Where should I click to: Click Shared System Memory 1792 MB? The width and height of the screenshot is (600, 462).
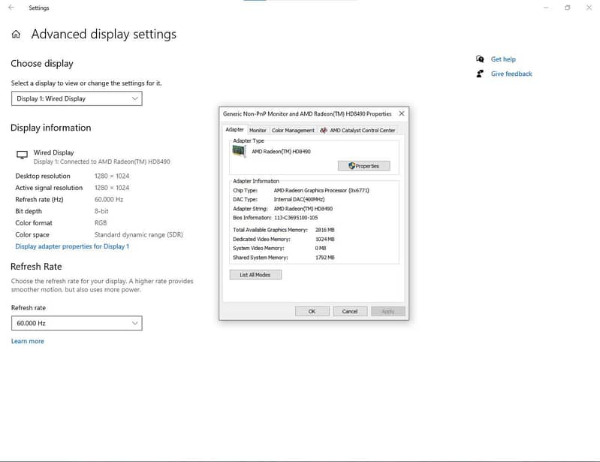point(325,258)
